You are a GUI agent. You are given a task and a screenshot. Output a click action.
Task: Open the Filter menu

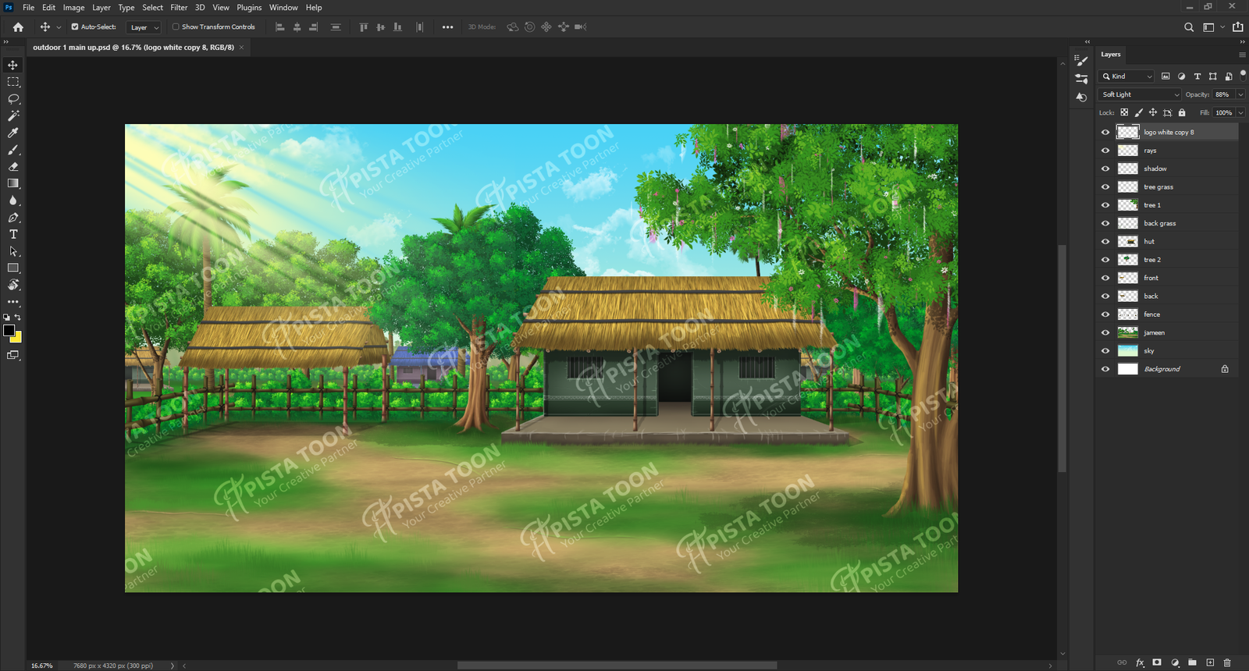pos(179,8)
